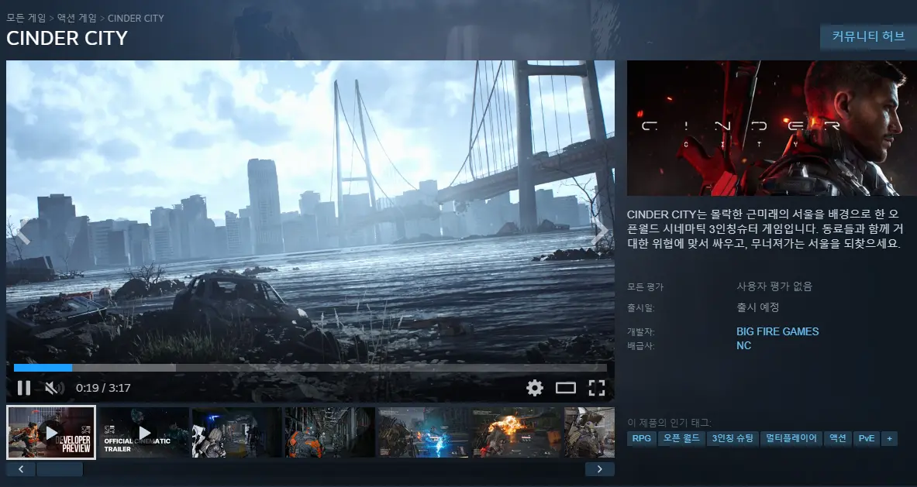
Task: Switch to theater mode view
Action: tap(566, 388)
